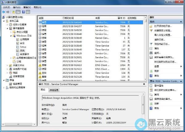Click 打开保存的日志 action
Image resolution: width=185 pixels, height=132 pixels.
[x=163, y=26]
